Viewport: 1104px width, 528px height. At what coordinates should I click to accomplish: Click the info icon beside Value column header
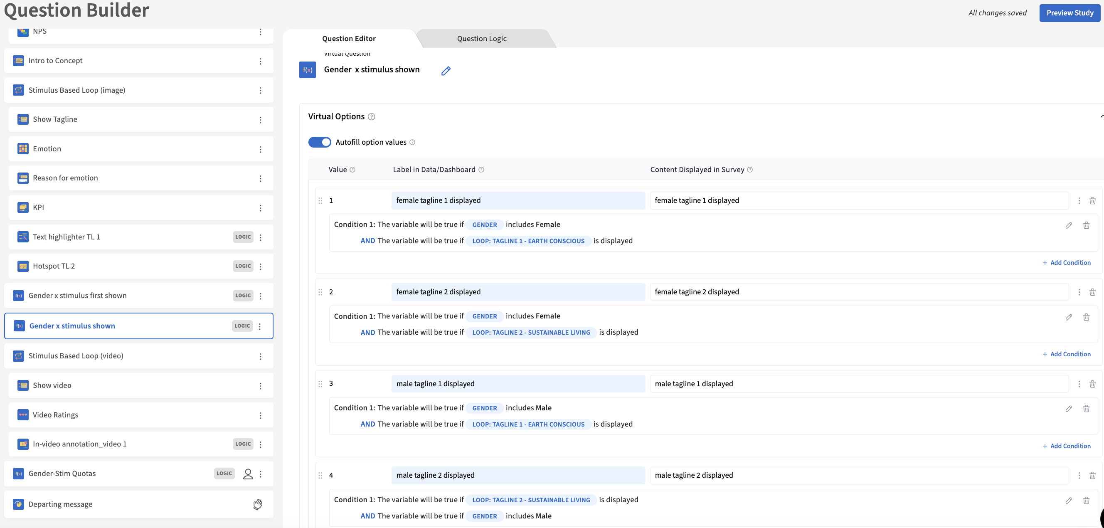(352, 170)
